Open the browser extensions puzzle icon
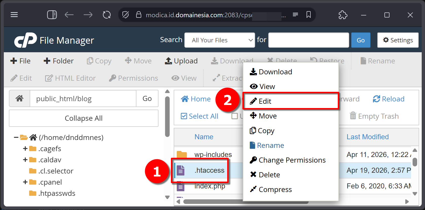Screen dimensions: 425x210 [x=343, y=15]
